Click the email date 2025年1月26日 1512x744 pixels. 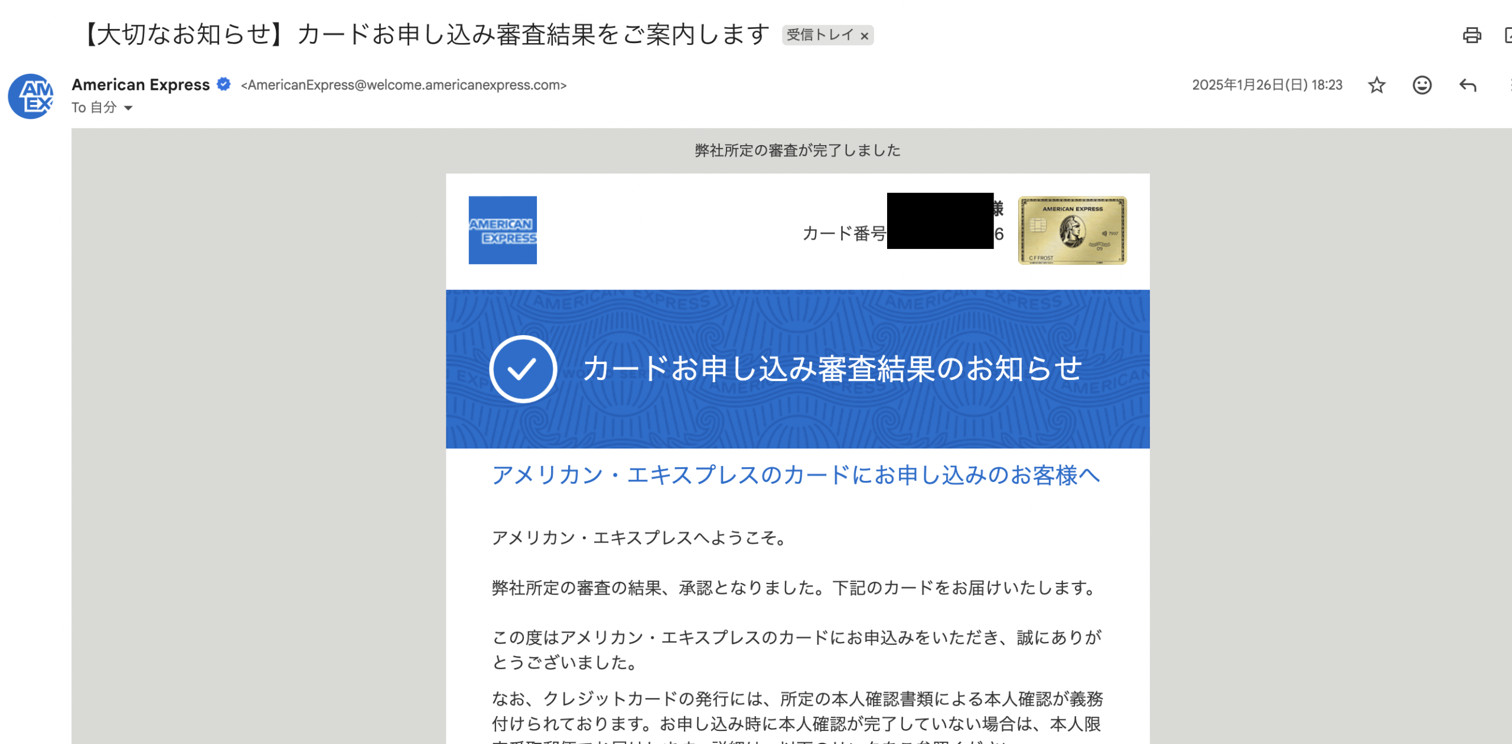[x=1266, y=84]
